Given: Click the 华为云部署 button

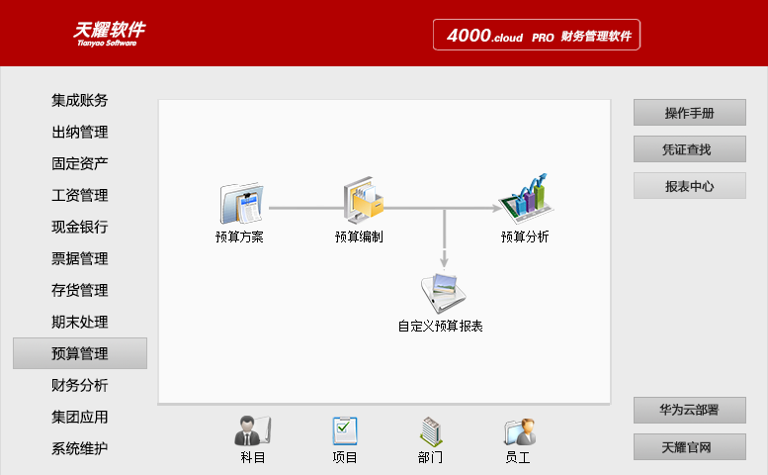Looking at the screenshot, I should click(689, 410).
